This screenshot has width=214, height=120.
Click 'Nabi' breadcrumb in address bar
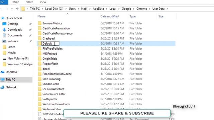coord(84,9)
